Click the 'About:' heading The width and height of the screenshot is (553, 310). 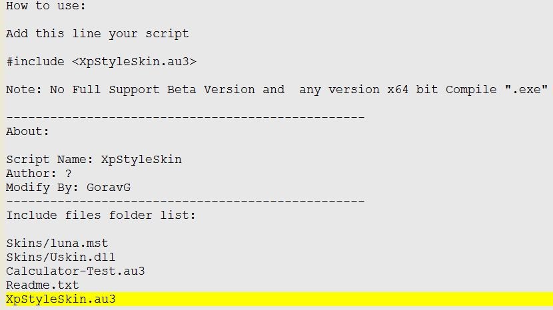point(27,132)
